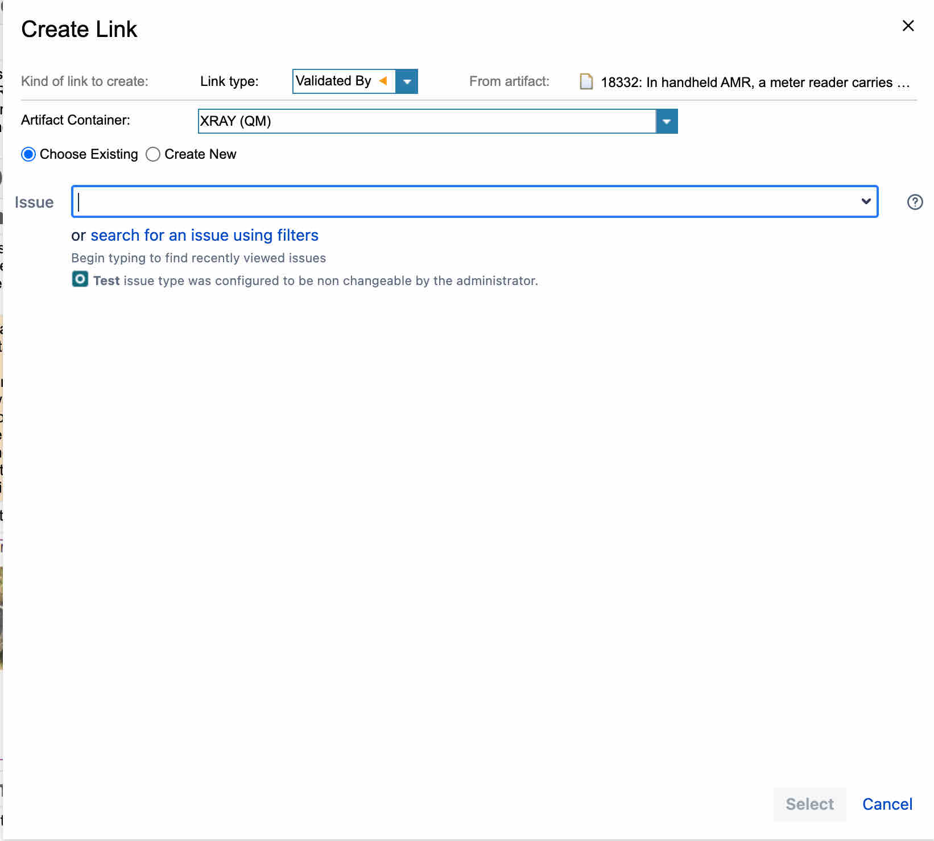Select the Create New radio button
This screenshot has width=934, height=841.
[153, 154]
